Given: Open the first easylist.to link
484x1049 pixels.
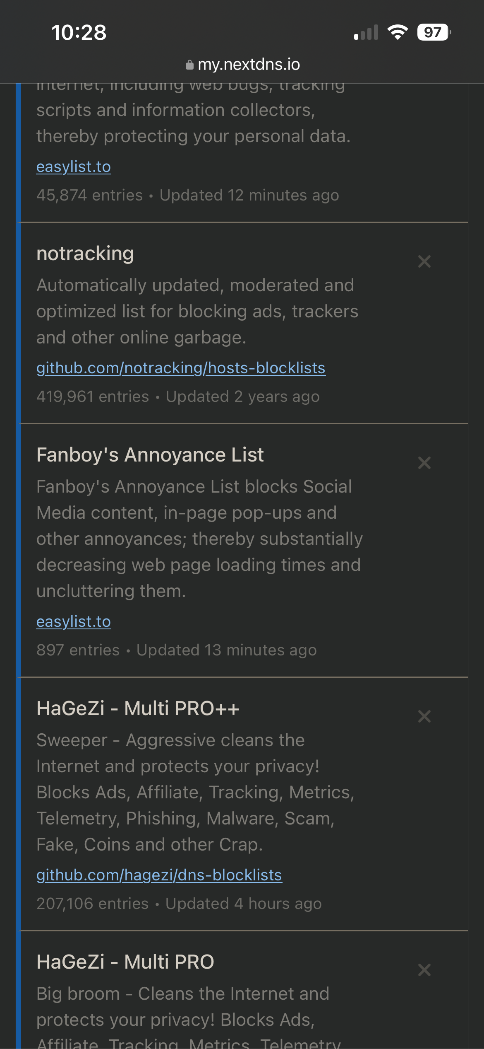Looking at the screenshot, I should coord(74,167).
